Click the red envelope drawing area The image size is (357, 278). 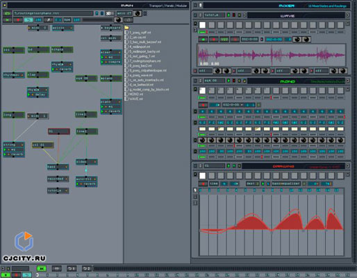point(272,224)
